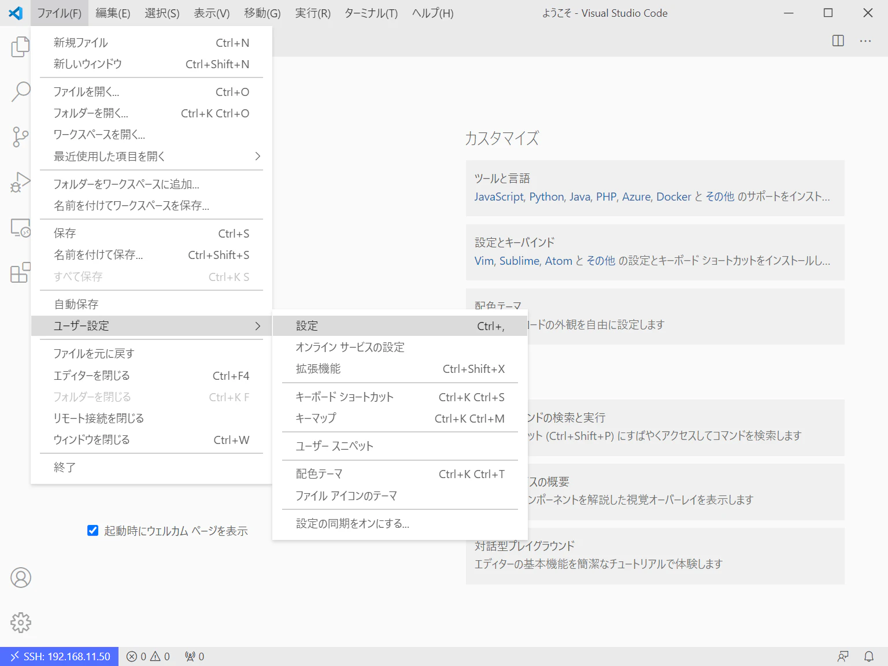Open the Source Control view icon
This screenshot has height=666, width=888.
[x=20, y=137]
